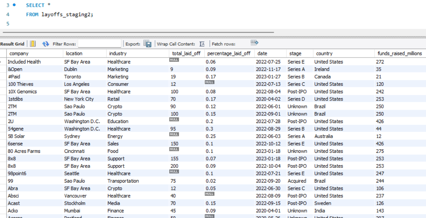Click the date cell '2022-11-17'

pos(270,69)
